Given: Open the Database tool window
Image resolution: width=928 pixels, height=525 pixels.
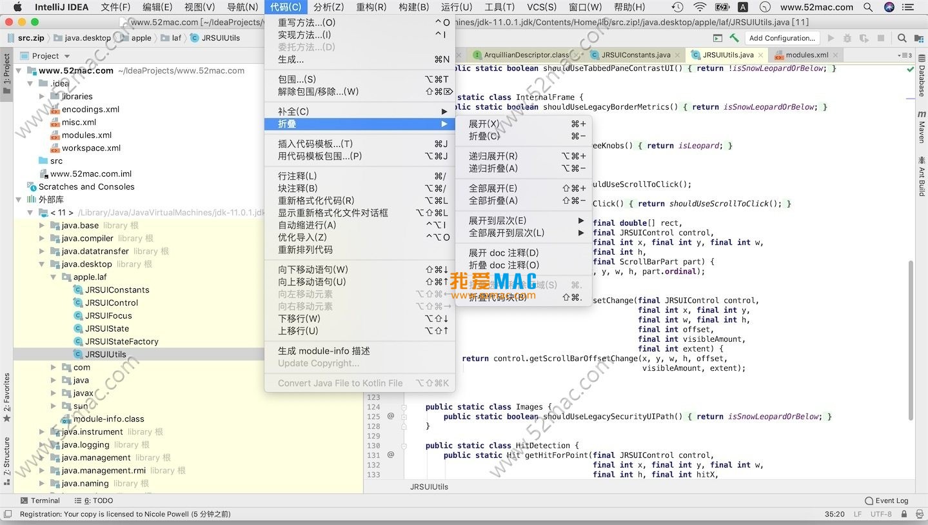Looking at the screenshot, I should pos(921,77).
